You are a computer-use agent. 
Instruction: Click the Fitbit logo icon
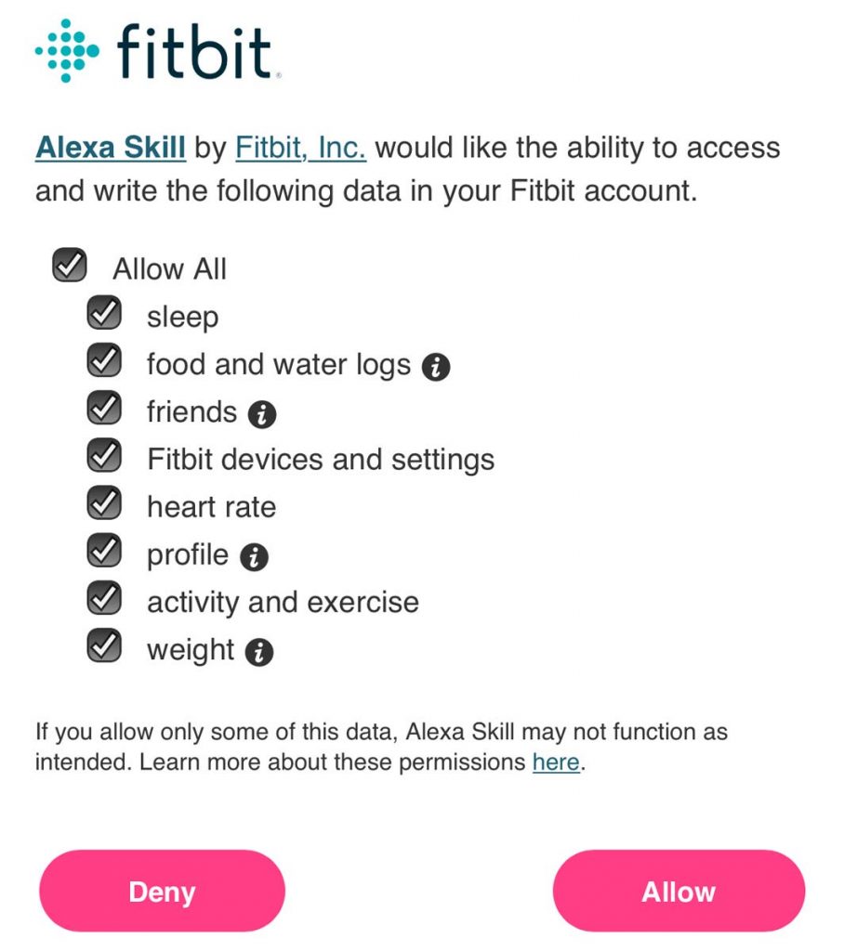click(x=66, y=50)
